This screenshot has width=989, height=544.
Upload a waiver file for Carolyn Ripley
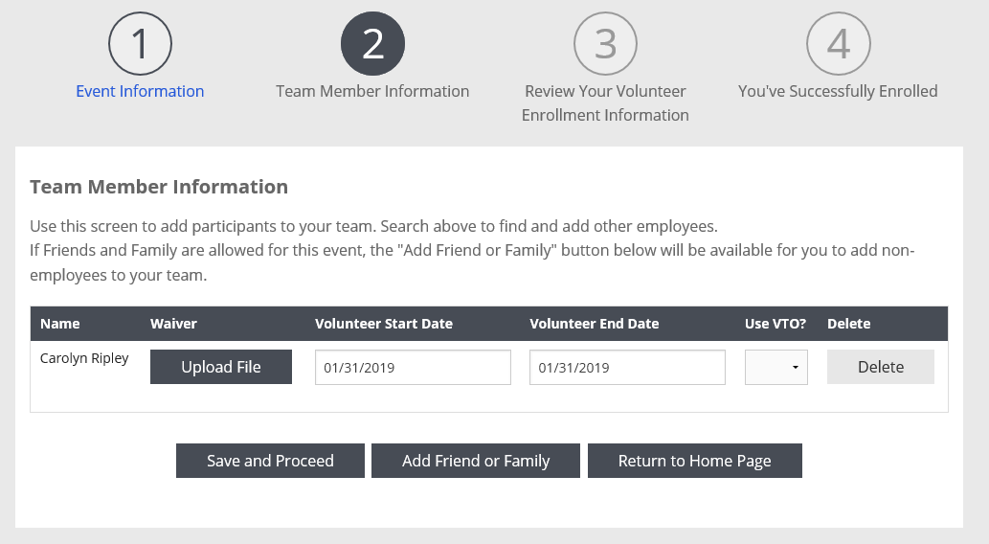click(221, 367)
